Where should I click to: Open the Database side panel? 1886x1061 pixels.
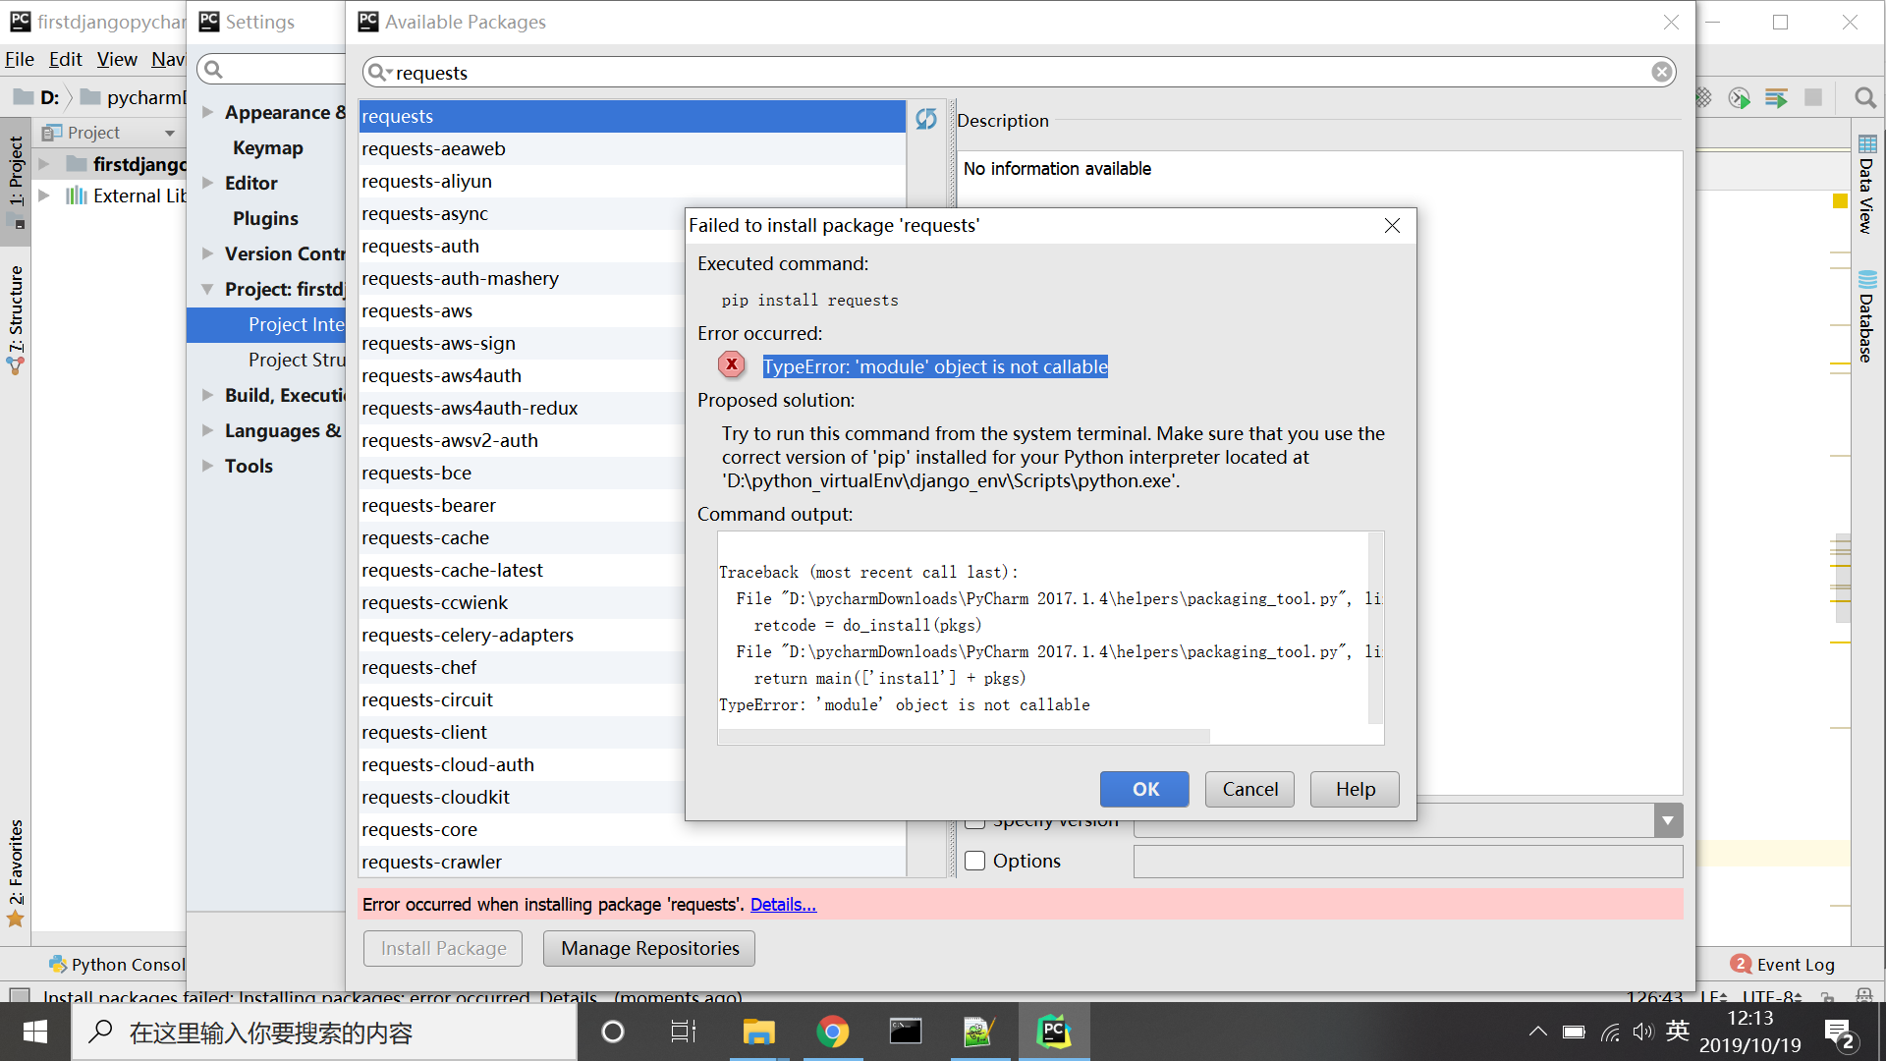tap(1866, 316)
